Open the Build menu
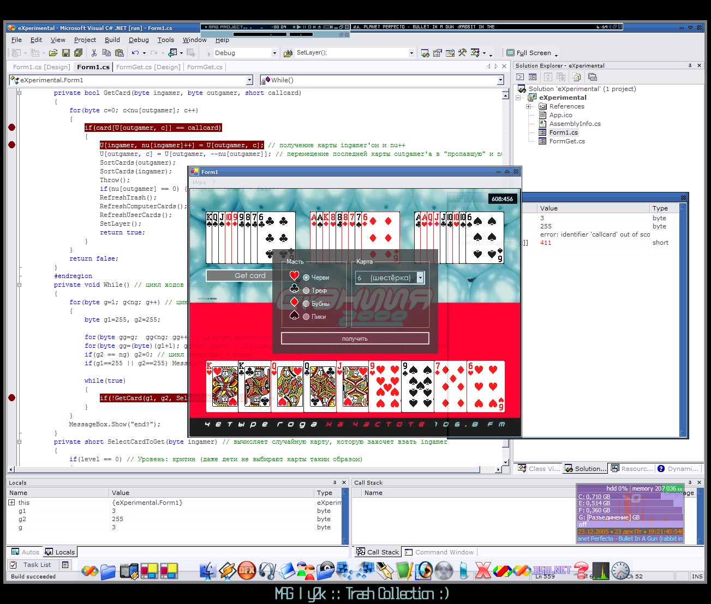The height and width of the screenshot is (604, 711). 112,40
